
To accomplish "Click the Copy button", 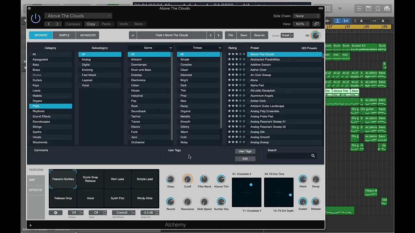I will (x=91, y=24).
